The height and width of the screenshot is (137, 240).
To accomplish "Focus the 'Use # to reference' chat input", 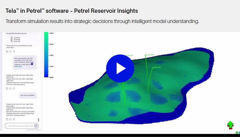I will (x=20, y=126).
